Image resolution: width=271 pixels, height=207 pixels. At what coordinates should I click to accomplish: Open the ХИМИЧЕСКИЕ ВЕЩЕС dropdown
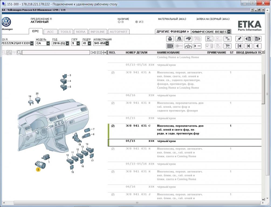pos(229,32)
